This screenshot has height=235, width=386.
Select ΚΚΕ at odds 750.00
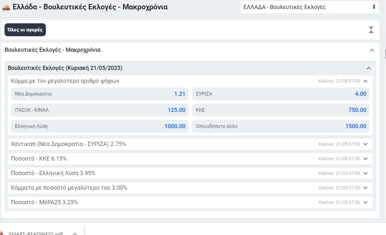(x=280, y=110)
